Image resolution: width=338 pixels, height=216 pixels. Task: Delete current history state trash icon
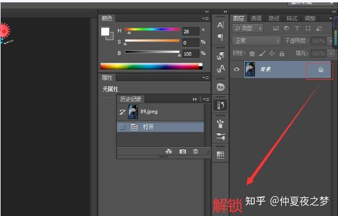195,151
